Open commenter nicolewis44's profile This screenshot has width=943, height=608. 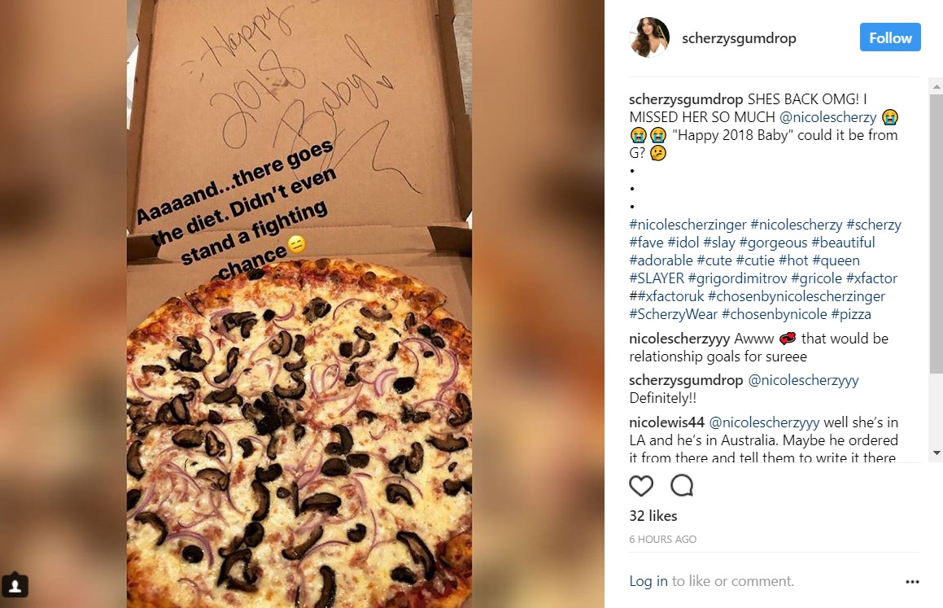(667, 422)
